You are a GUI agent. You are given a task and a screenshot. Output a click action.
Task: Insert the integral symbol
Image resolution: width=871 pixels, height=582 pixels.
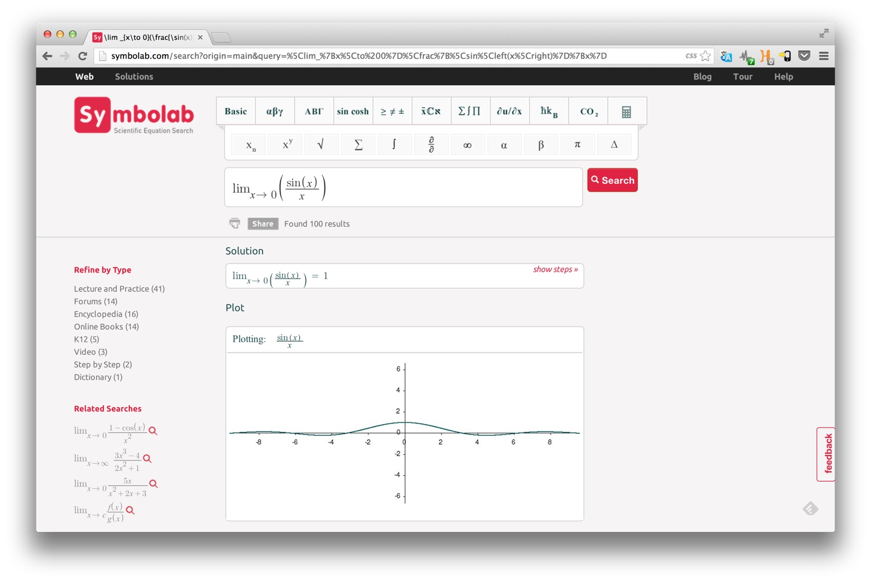click(394, 144)
